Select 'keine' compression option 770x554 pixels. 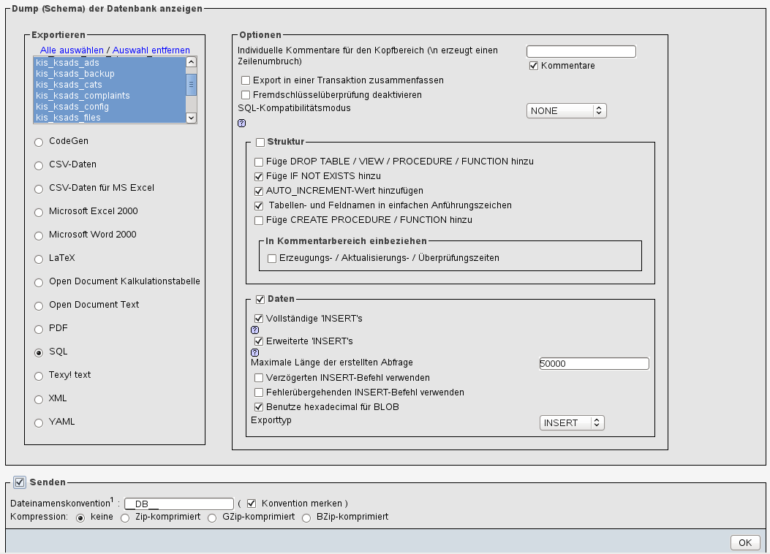coord(80,518)
